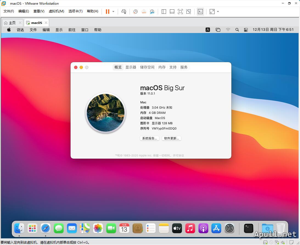Screen dimensions: 300x245
Task: Open Maps from the Dock
Action: click(85, 228)
